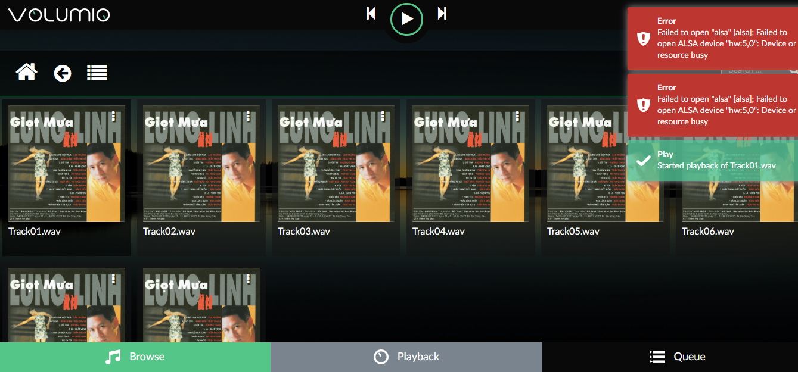The width and height of the screenshot is (798, 372).
Task: Open the three-dot menu on Track02.wav
Action: (x=248, y=116)
